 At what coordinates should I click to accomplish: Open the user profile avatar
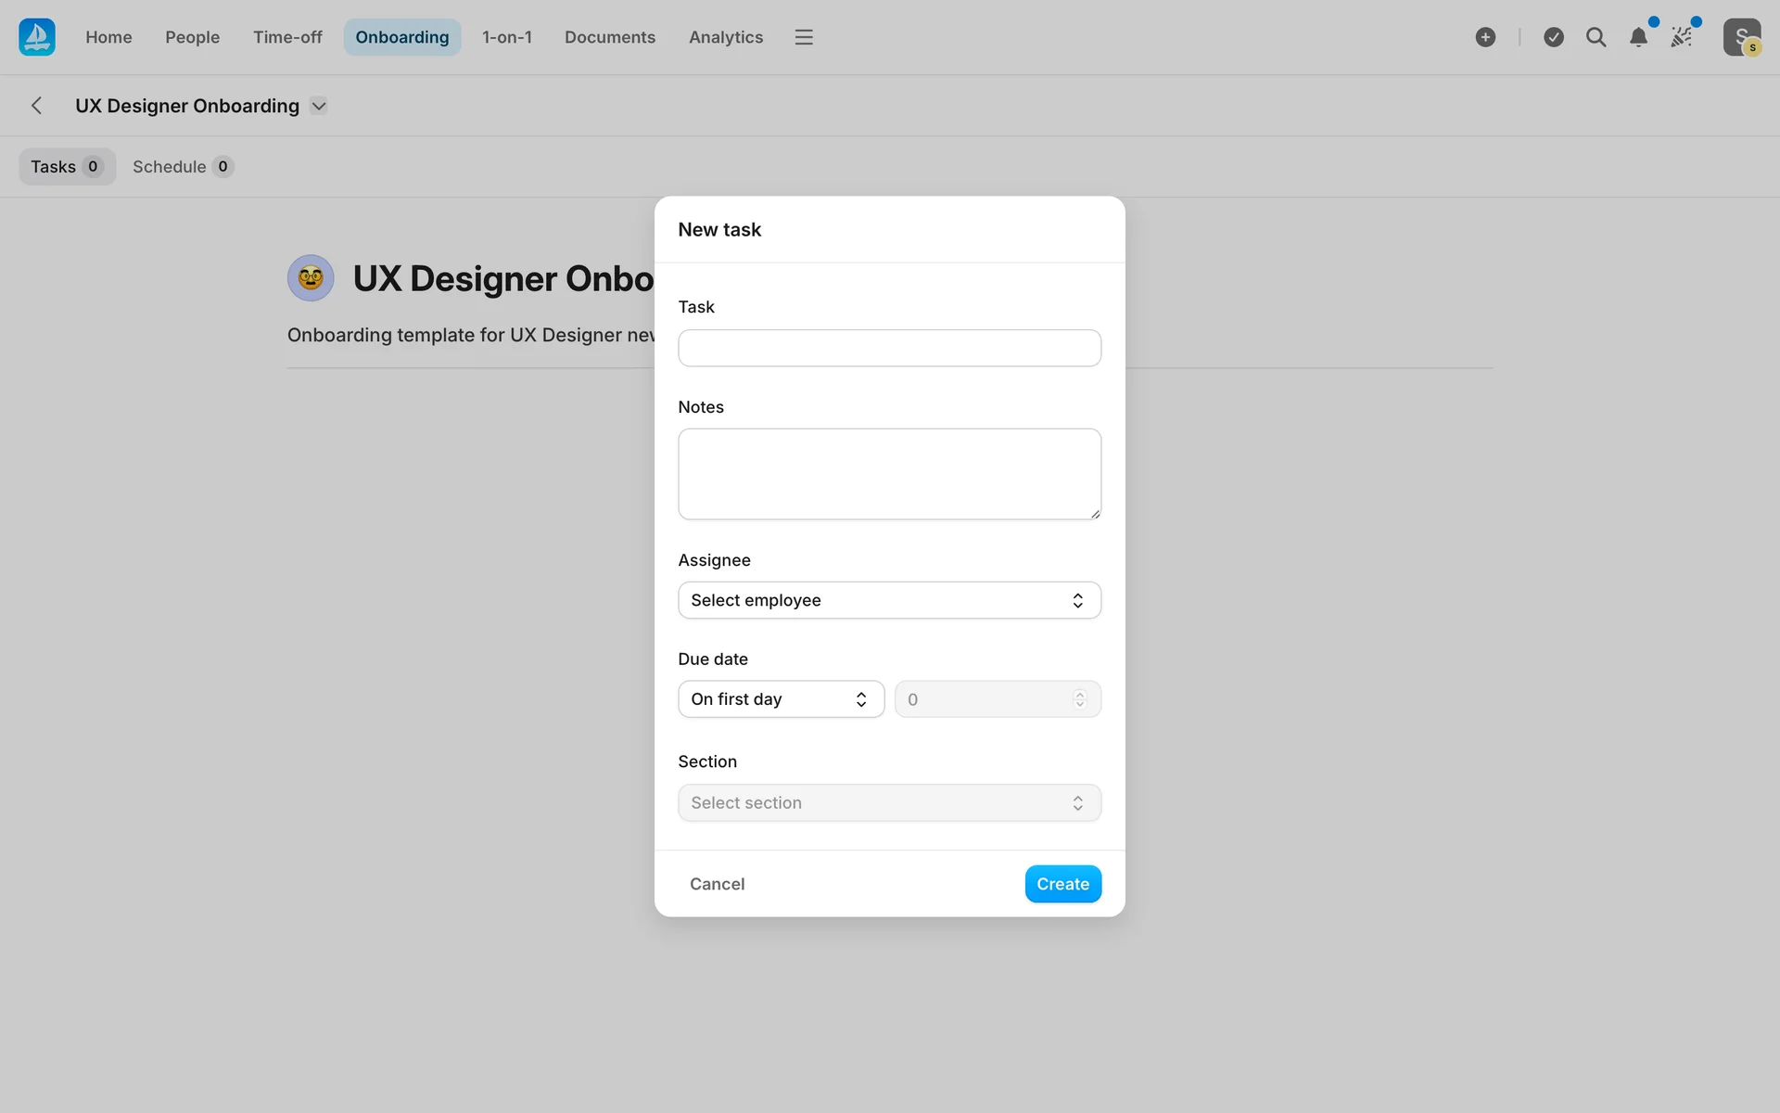click(x=1741, y=37)
